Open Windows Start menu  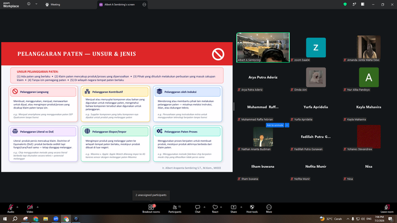[5, 219]
